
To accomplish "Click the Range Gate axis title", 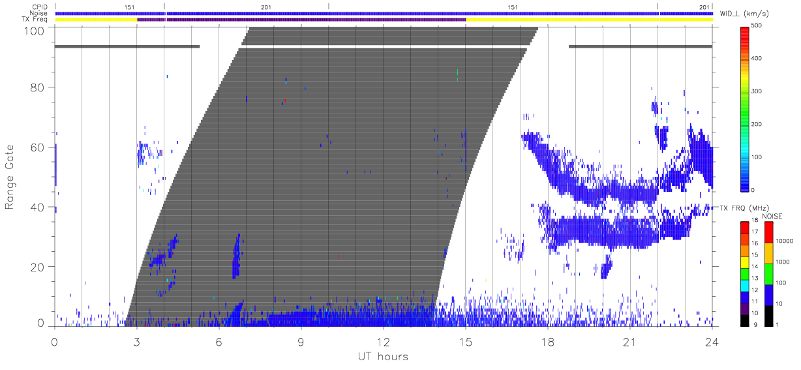I will pyautogui.click(x=10, y=177).
